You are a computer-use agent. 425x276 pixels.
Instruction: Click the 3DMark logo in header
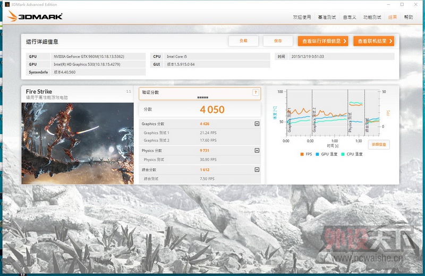pos(35,16)
